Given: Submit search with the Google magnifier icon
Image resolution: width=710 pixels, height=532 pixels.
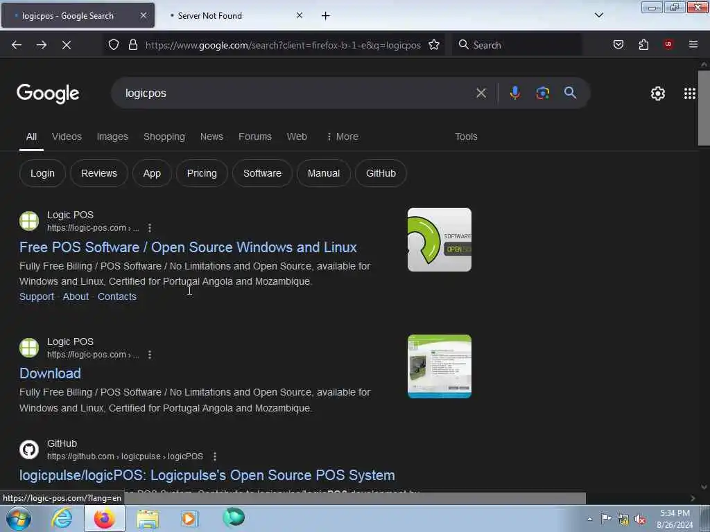Looking at the screenshot, I should click(570, 93).
